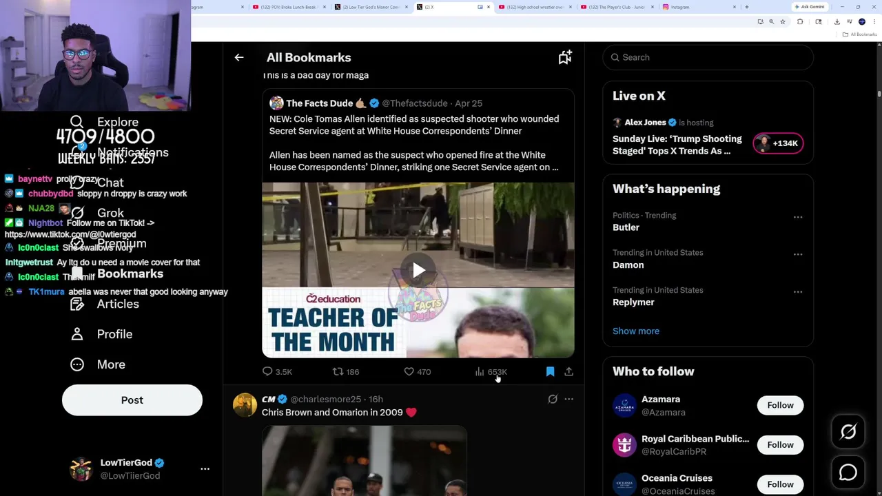Click the LowTierGod account avatar

pos(81,468)
